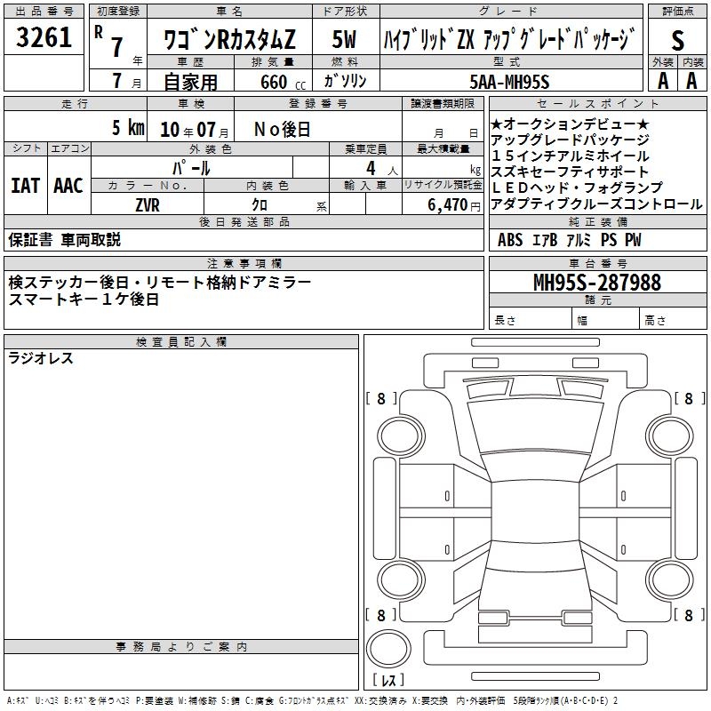Screen dimensions: 711x711
Task: Click the 事務局よりご案内 header
Action: tap(181, 647)
